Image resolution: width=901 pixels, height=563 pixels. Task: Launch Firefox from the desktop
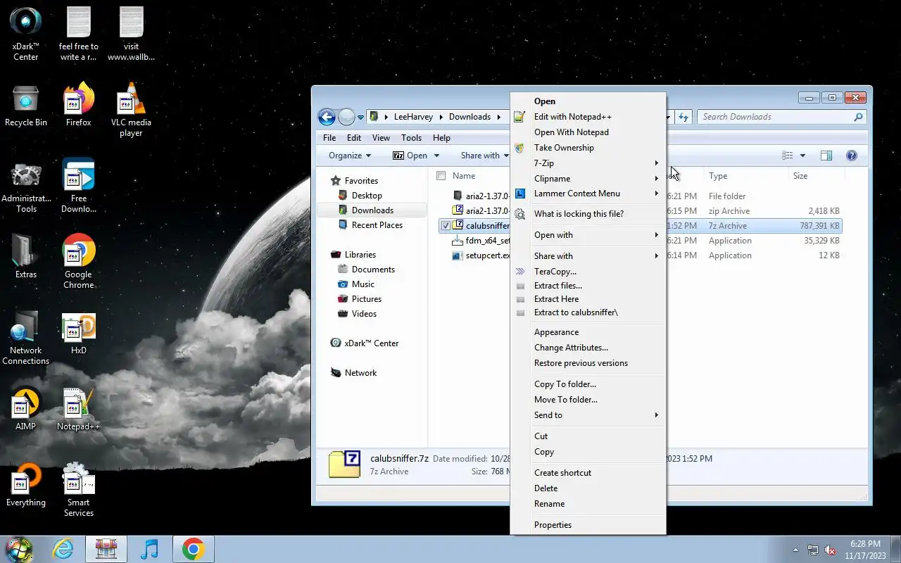79,106
